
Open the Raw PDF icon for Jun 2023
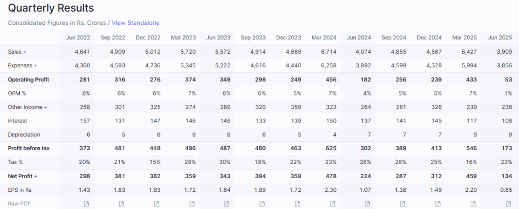[227, 203]
